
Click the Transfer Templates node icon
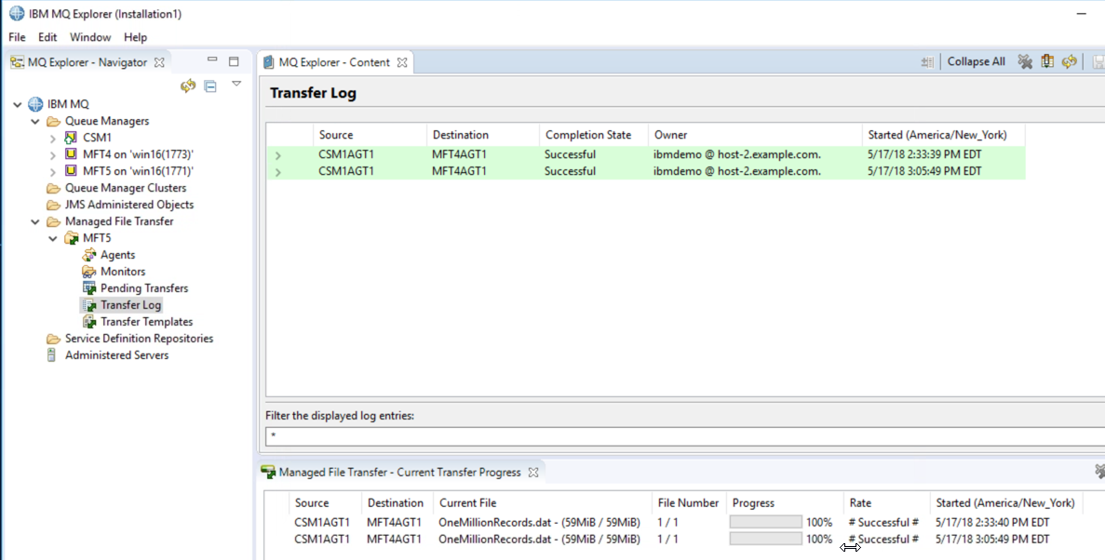[88, 322]
